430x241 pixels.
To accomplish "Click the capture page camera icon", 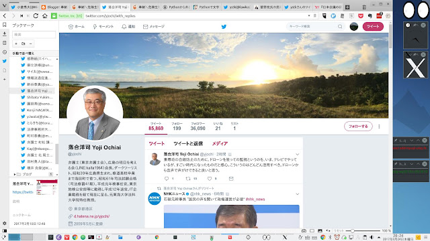I will [x=304, y=231].
